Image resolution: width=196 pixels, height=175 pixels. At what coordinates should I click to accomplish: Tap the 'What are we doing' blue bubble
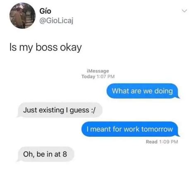click(x=142, y=91)
